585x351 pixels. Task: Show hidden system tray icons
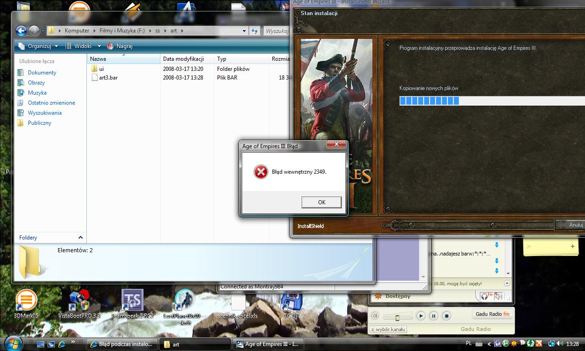click(490, 344)
